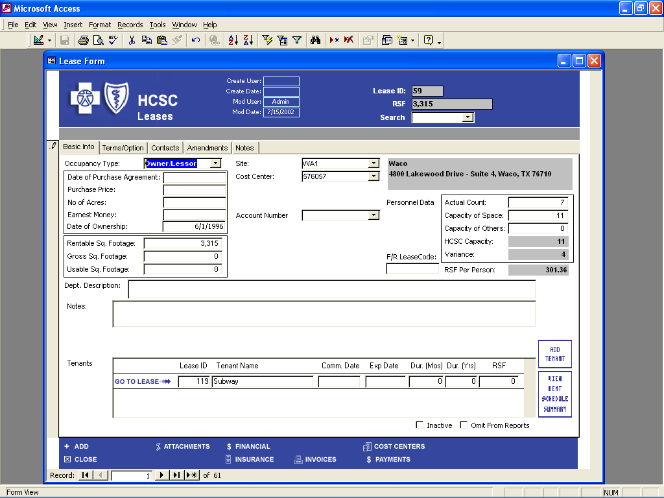Screen dimensions: 664x498
Task: Sort records descending with the Z-A icon
Action: 248,40
